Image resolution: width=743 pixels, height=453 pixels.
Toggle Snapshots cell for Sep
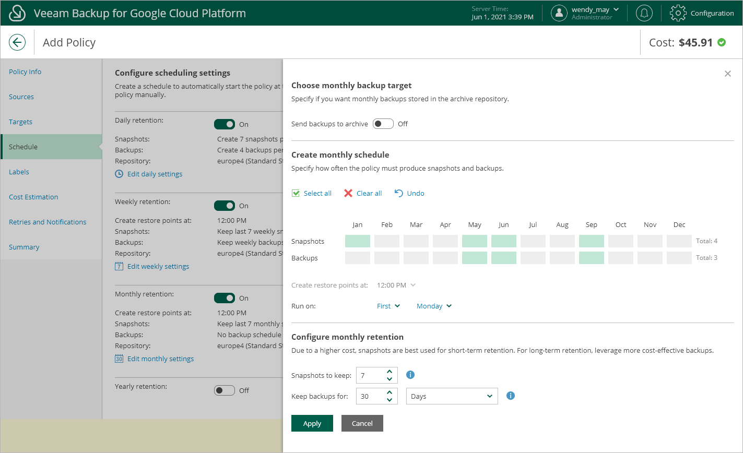592,241
